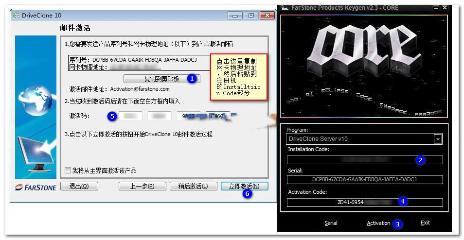This screenshot has height=240, width=464.
Task: Click the activation code box showing C46C
Action: click(x=217, y=116)
